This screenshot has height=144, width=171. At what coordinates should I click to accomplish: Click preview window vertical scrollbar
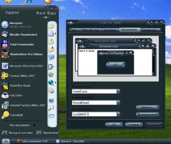(154, 62)
